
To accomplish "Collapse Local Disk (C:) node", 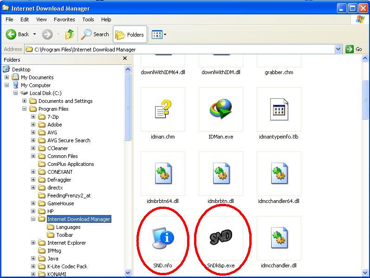I will [x=16, y=93].
